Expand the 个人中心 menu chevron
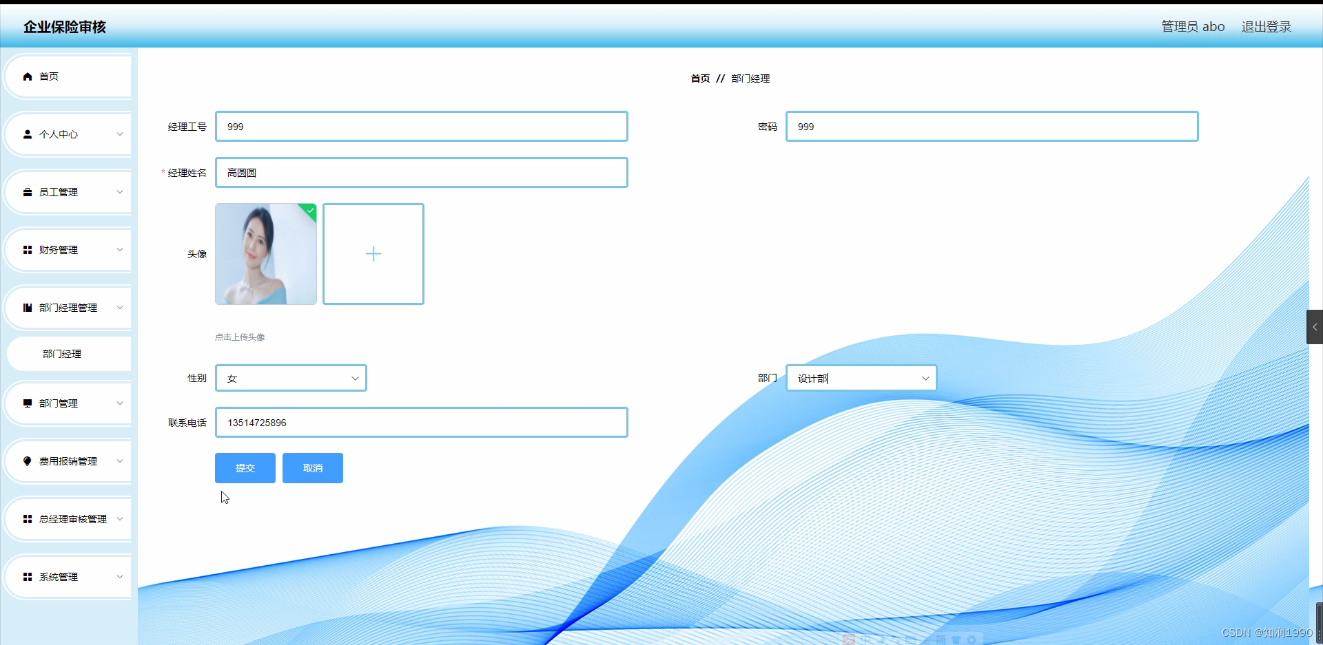 click(x=119, y=134)
